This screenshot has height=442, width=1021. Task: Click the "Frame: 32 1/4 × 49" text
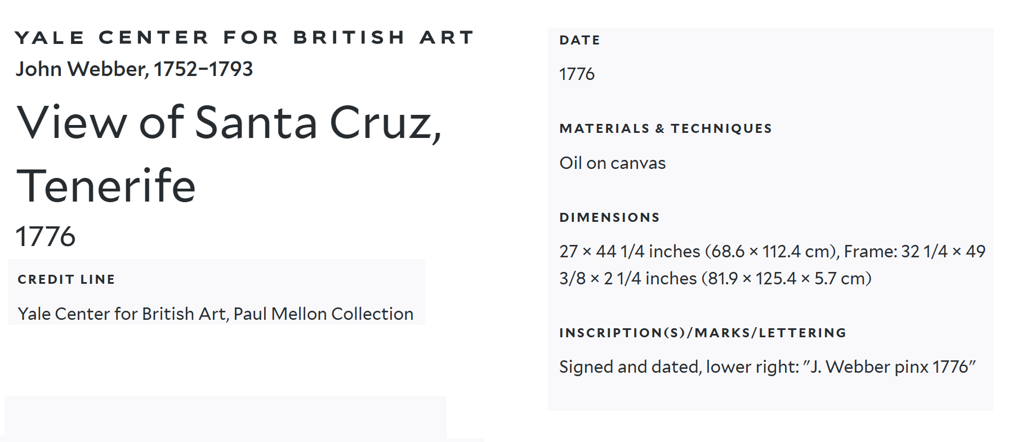tap(914, 251)
